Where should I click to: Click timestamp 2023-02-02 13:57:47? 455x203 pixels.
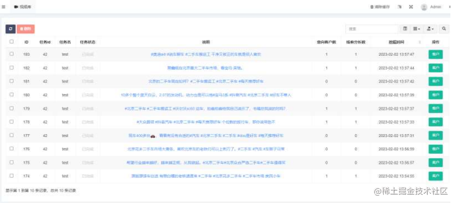click(x=396, y=54)
